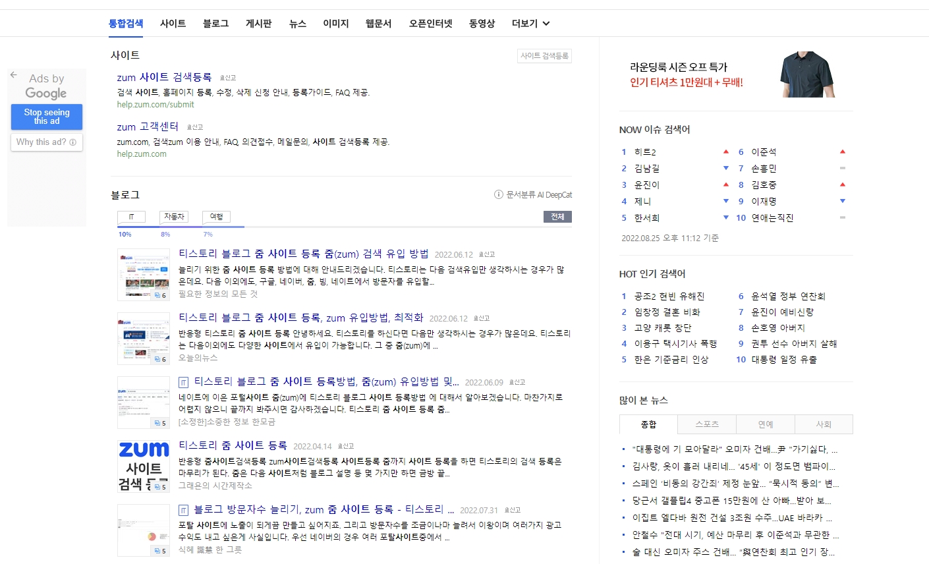Click the 라운딩룩 시즌 오프 특가 ad banner
This screenshot has width=929, height=564.
coord(736,74)
